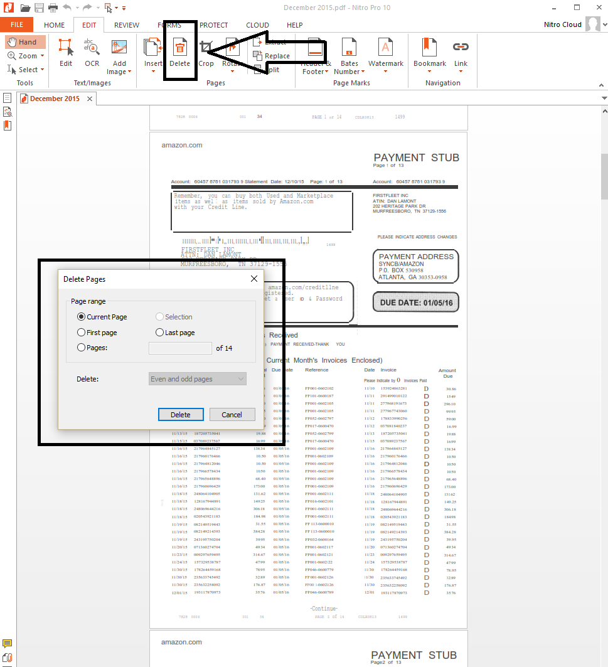The width and height of the screenshot is (608, 667).
Task: Click the Delete button in dialog
Action: tap(181, 415)
